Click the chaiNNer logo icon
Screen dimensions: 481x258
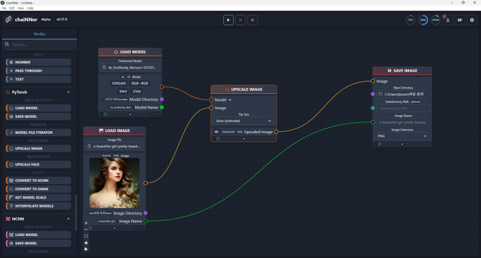(8, 19)
